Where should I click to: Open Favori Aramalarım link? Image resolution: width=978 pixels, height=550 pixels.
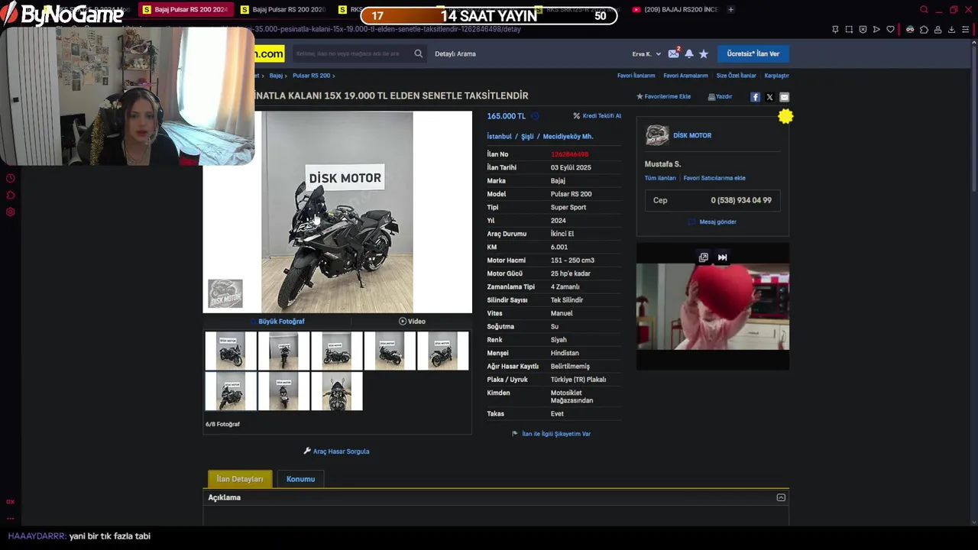click(685, 76)
